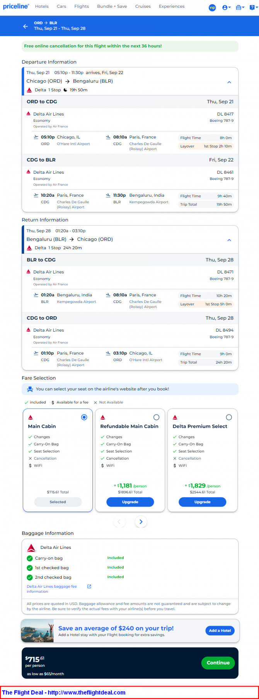
Task: Open the My Trips briefcase icon
Action: (x=240, y=7)
